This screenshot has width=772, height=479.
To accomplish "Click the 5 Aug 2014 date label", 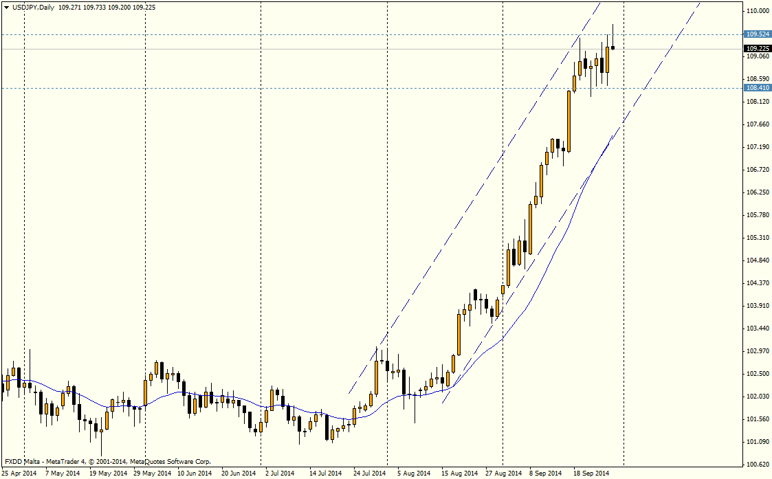I will 413,474.
